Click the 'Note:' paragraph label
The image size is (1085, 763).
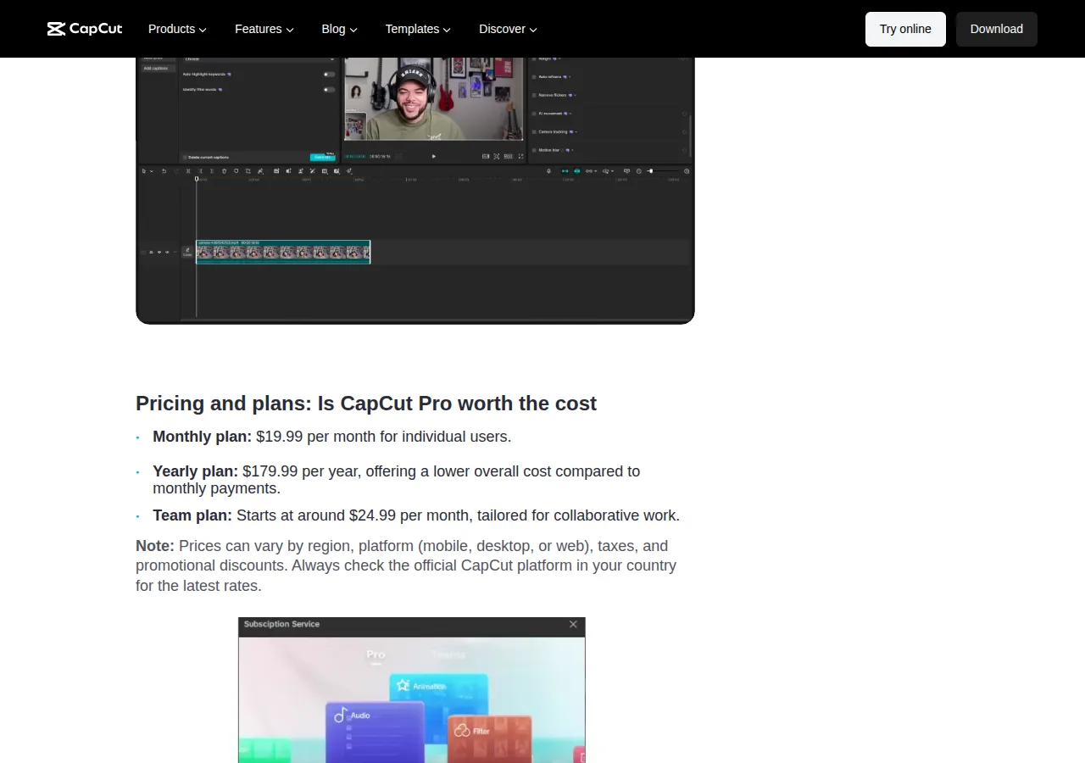(155, 546)
